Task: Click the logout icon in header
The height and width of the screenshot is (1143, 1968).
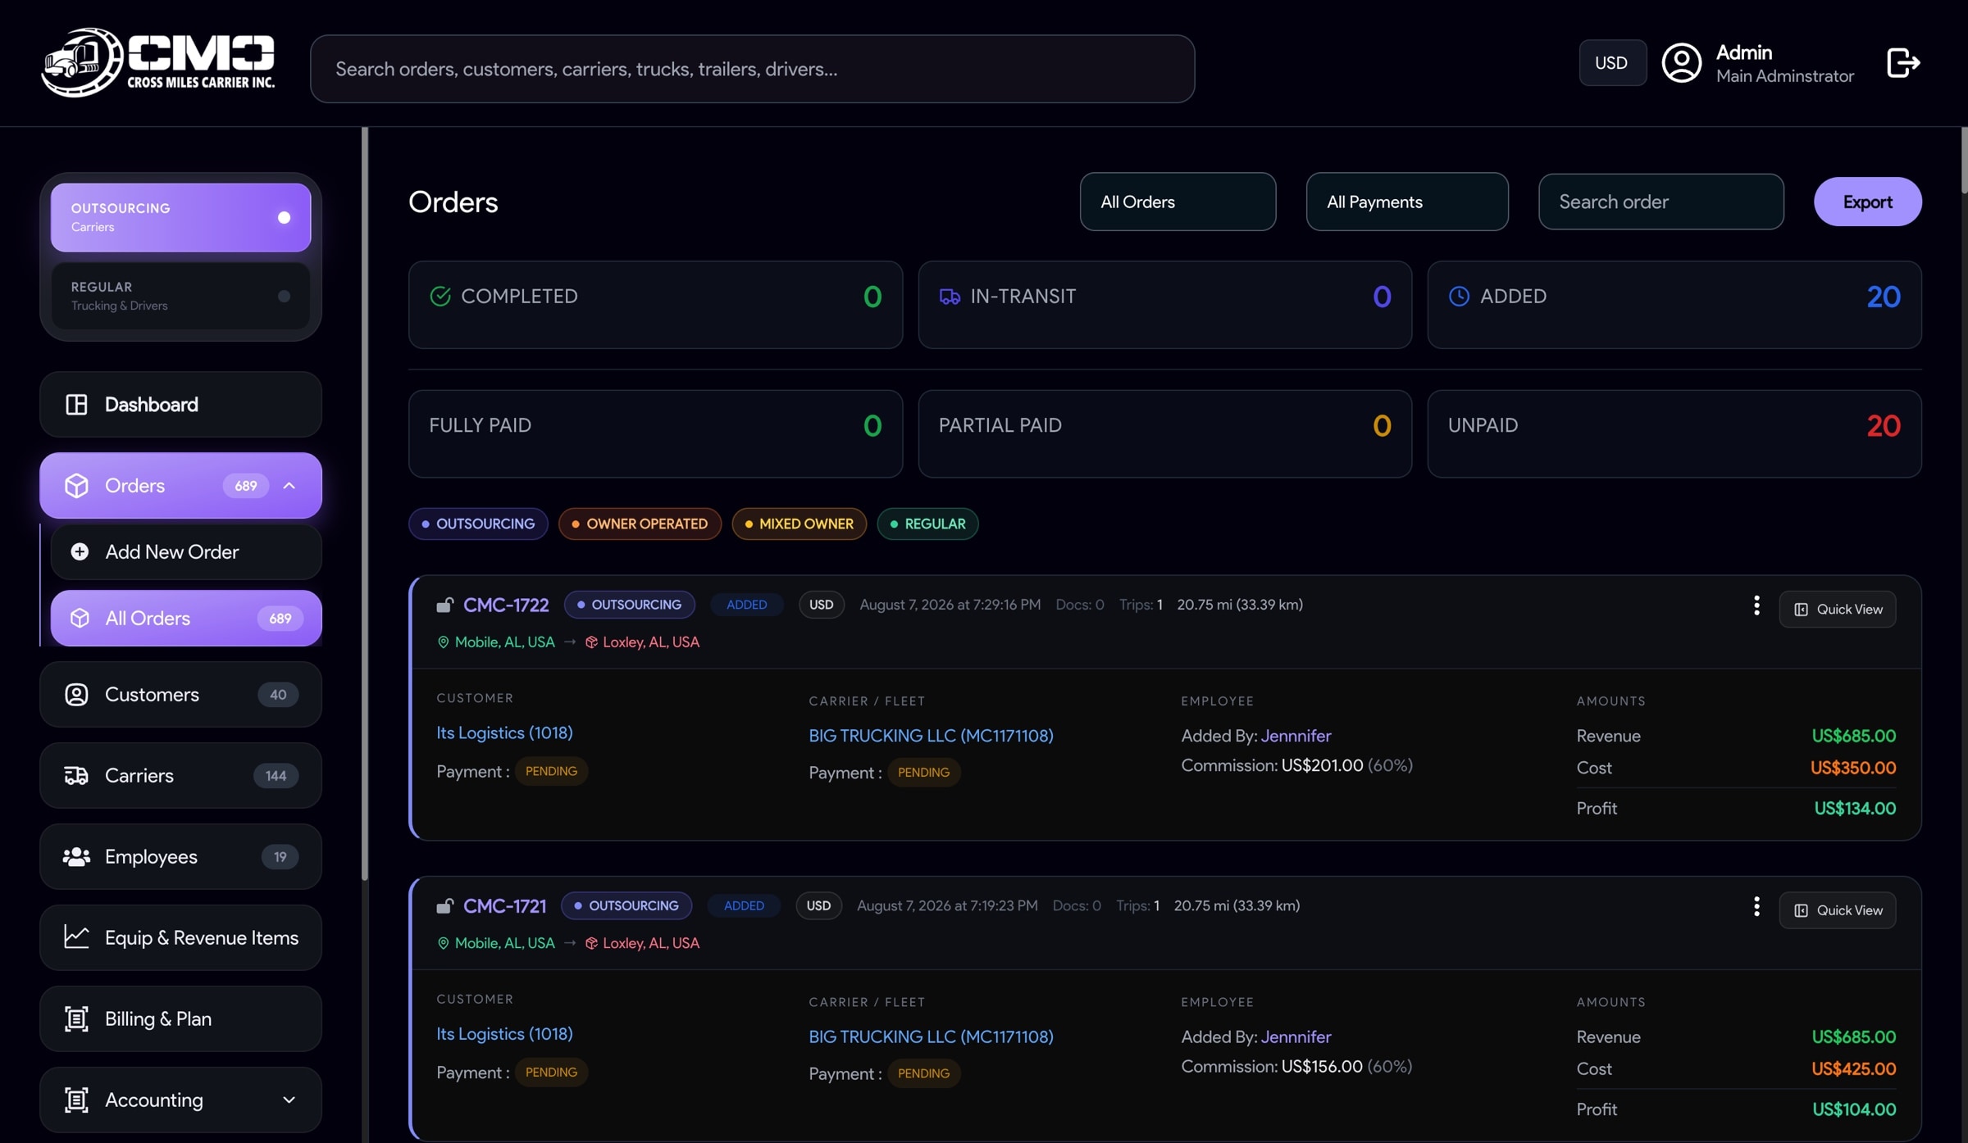Action: 1902,63
